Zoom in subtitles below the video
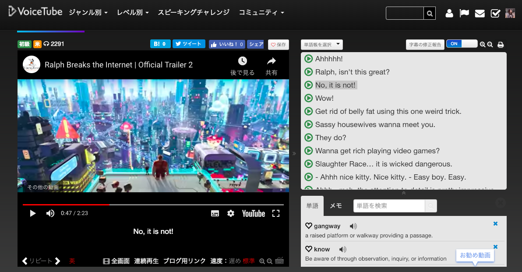 [262, 261]
